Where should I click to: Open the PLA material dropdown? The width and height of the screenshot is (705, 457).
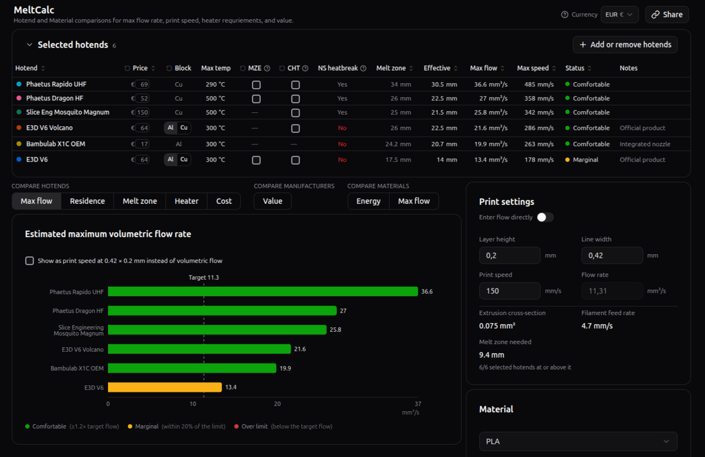point(578,441)
